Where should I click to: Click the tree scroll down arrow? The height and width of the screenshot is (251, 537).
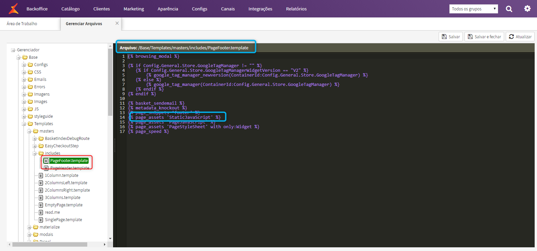click(110, 239)
